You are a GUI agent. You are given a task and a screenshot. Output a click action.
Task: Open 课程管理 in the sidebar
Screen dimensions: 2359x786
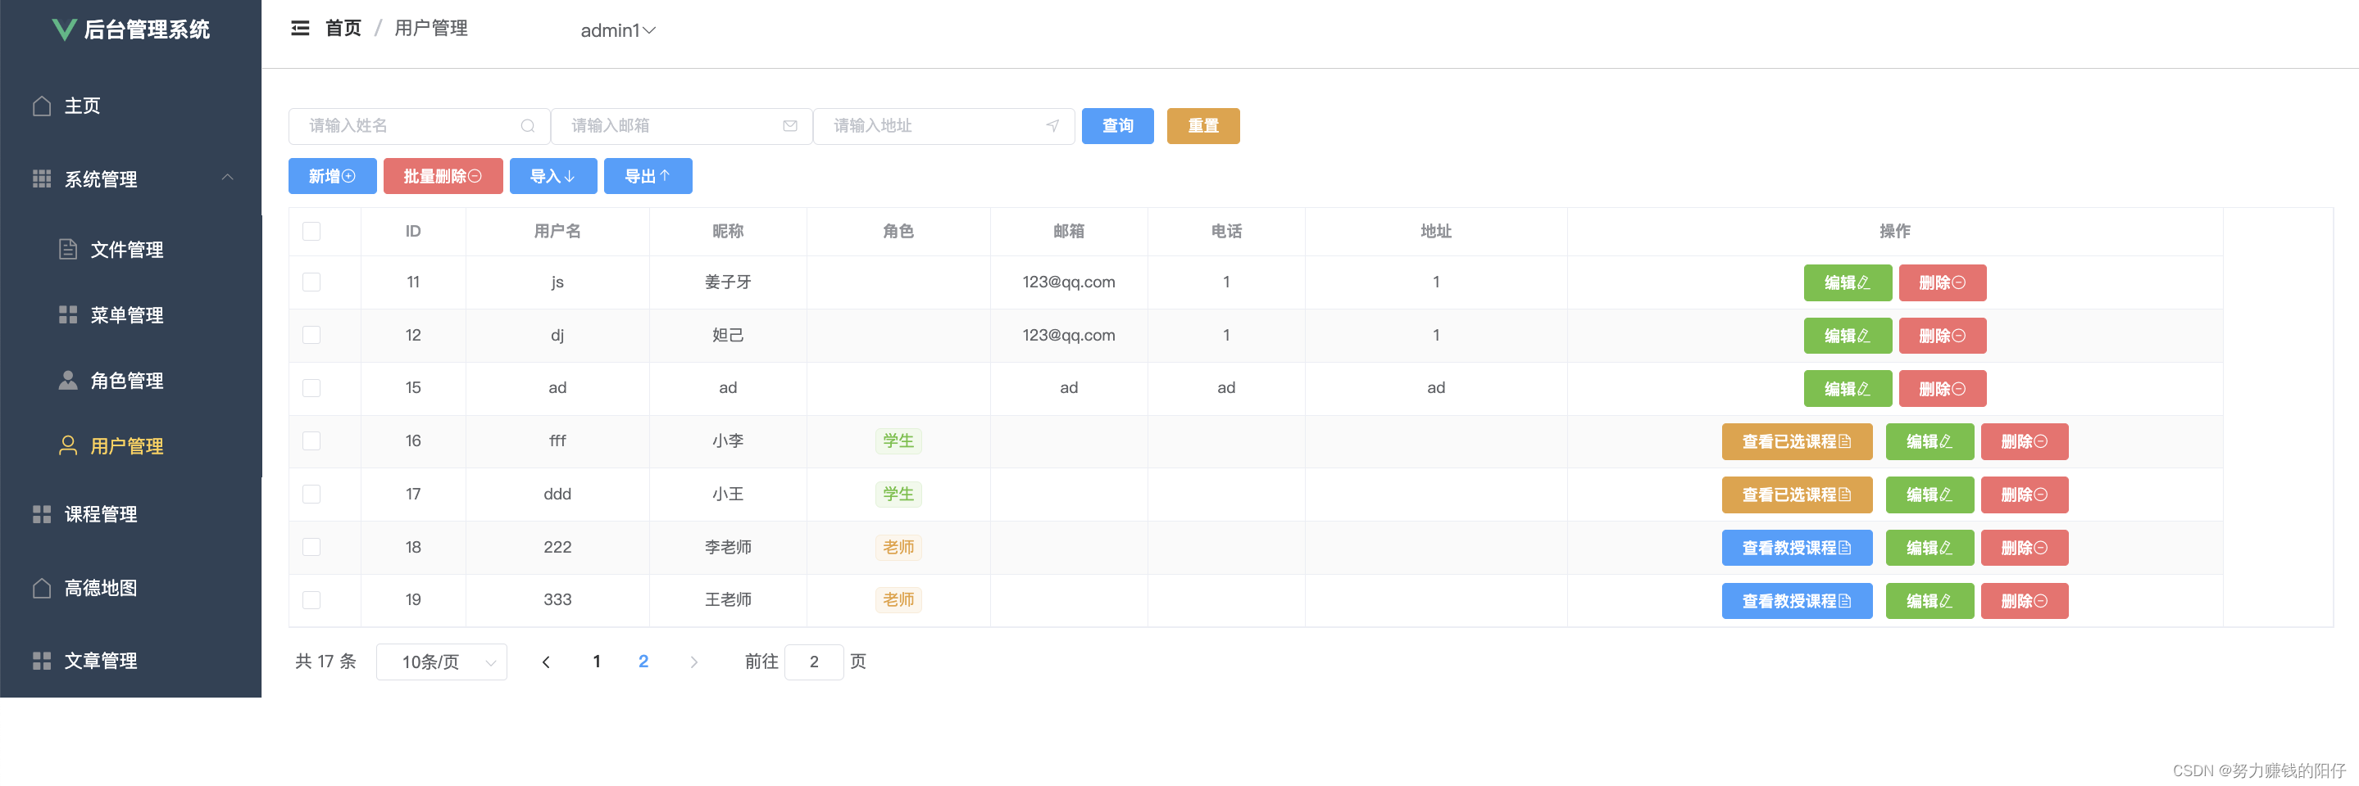(x=131, y=514)
